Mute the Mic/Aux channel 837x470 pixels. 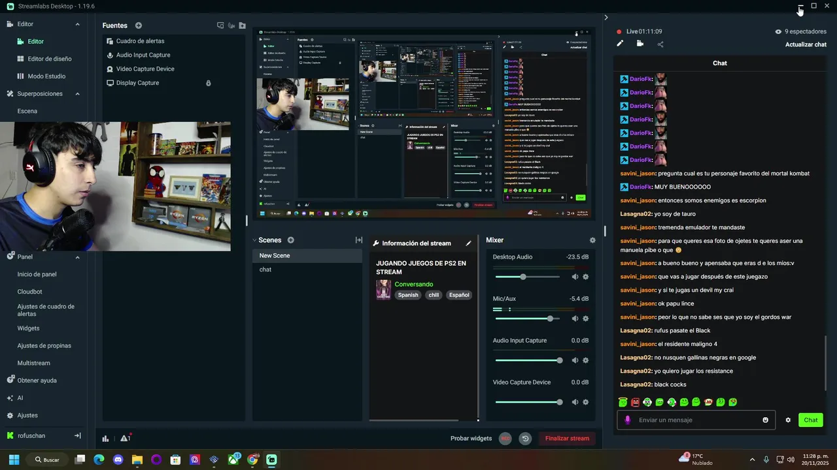[575, 319]
